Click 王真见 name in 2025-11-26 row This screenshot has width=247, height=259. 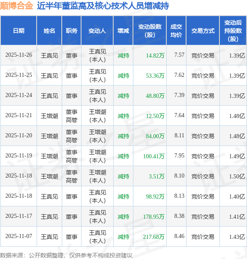click(49, 55)
